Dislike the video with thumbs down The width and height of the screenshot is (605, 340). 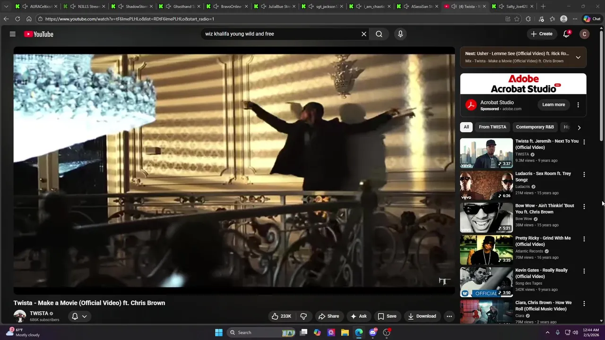tap(304, 316)
